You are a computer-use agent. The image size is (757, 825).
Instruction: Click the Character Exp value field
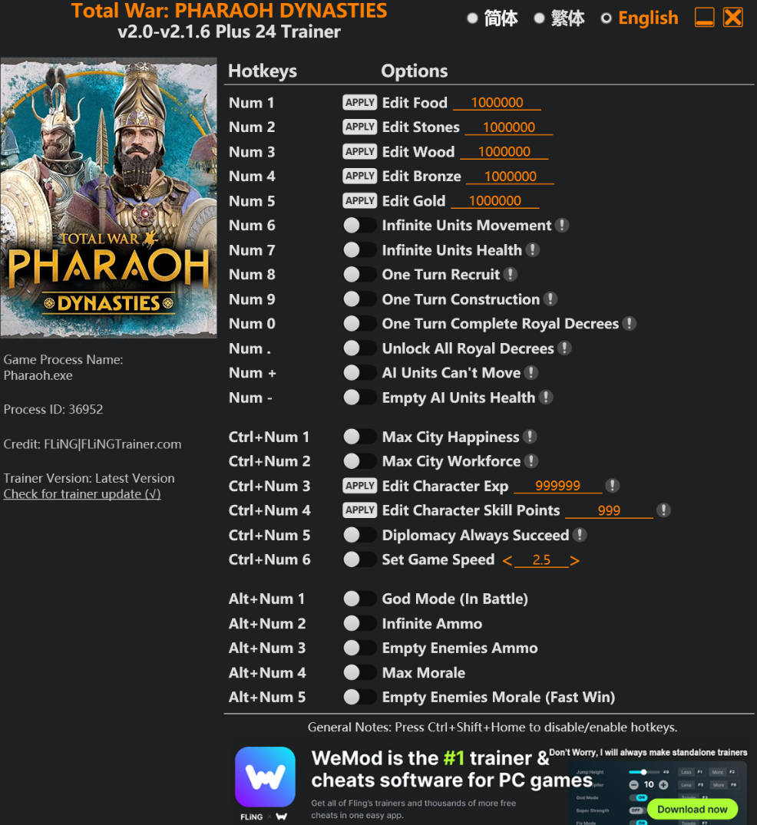558,486
